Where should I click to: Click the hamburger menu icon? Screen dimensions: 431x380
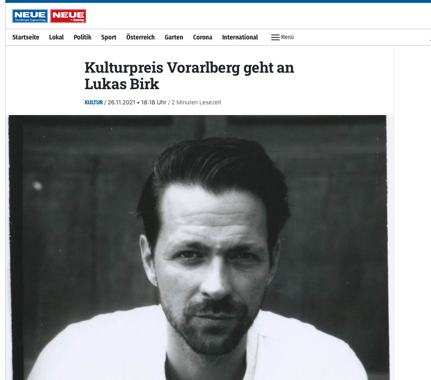(275, 37)
